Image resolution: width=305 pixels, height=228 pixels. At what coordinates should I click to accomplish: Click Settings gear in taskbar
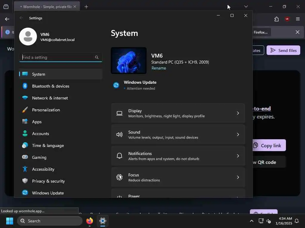pyautogui.click(x=103, y=221)
